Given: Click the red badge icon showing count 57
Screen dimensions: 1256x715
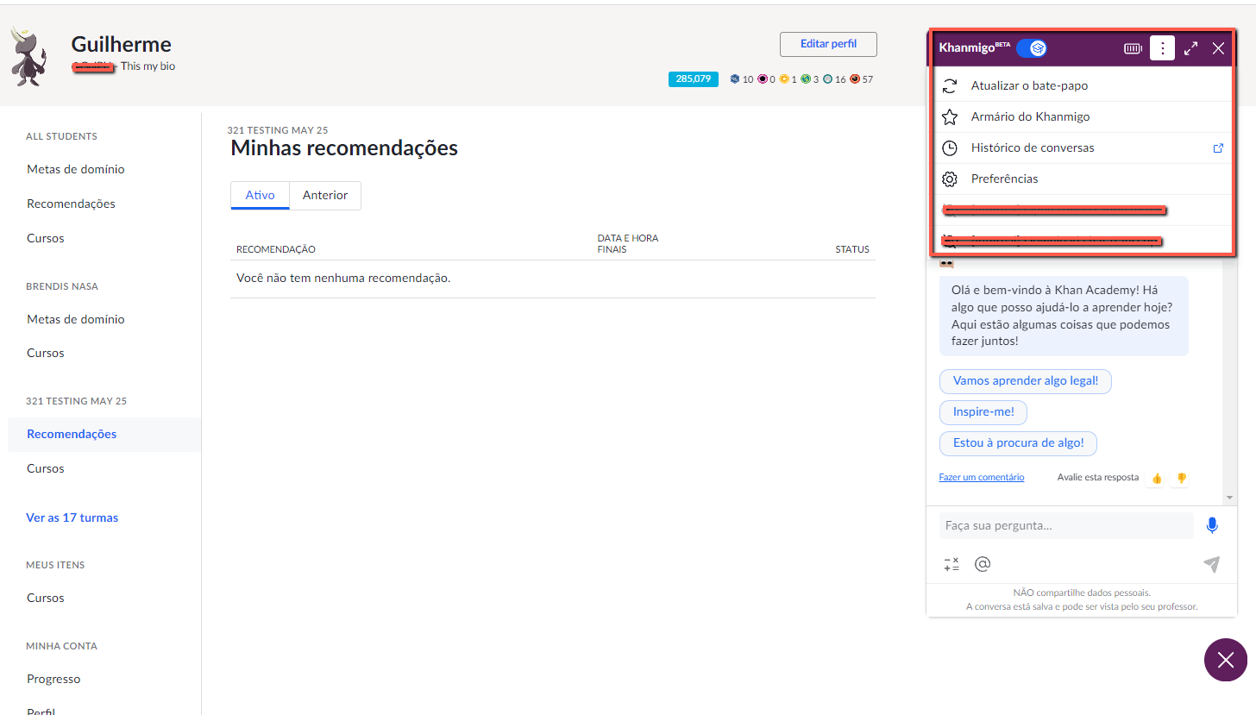Looking at the screenshot, I should pyautogui.click(x=855, y=78).
